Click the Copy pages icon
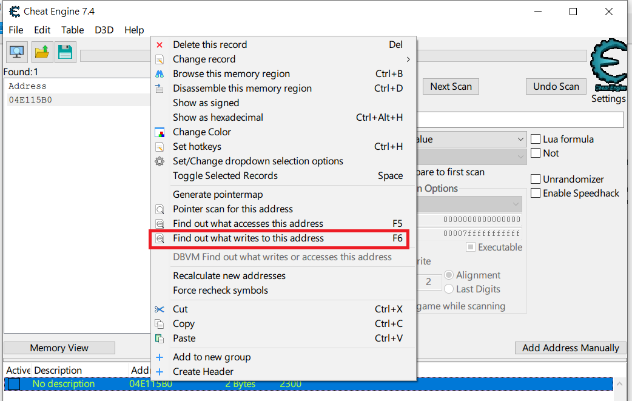Screen dimensions: 632x401 160,323
